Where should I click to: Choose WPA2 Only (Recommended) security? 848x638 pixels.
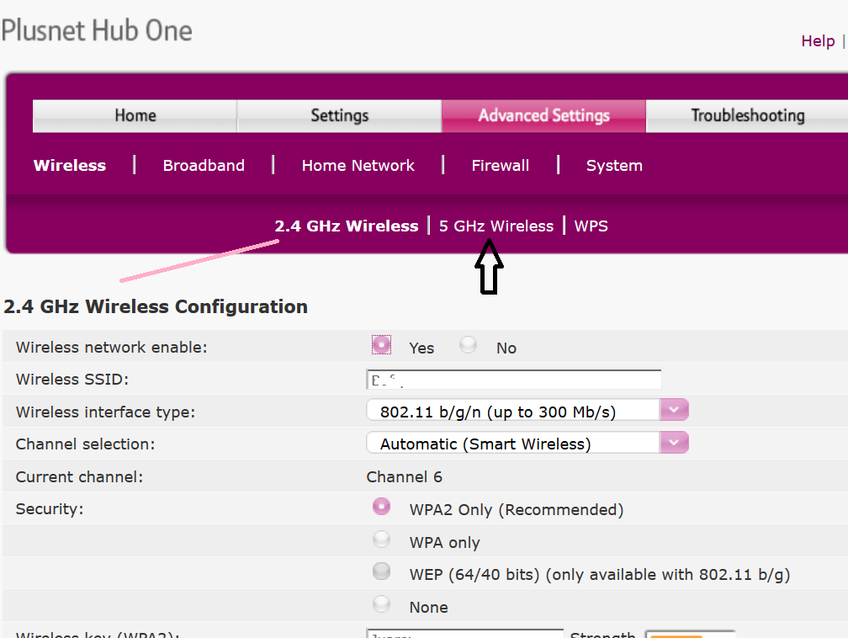[382, 507]
